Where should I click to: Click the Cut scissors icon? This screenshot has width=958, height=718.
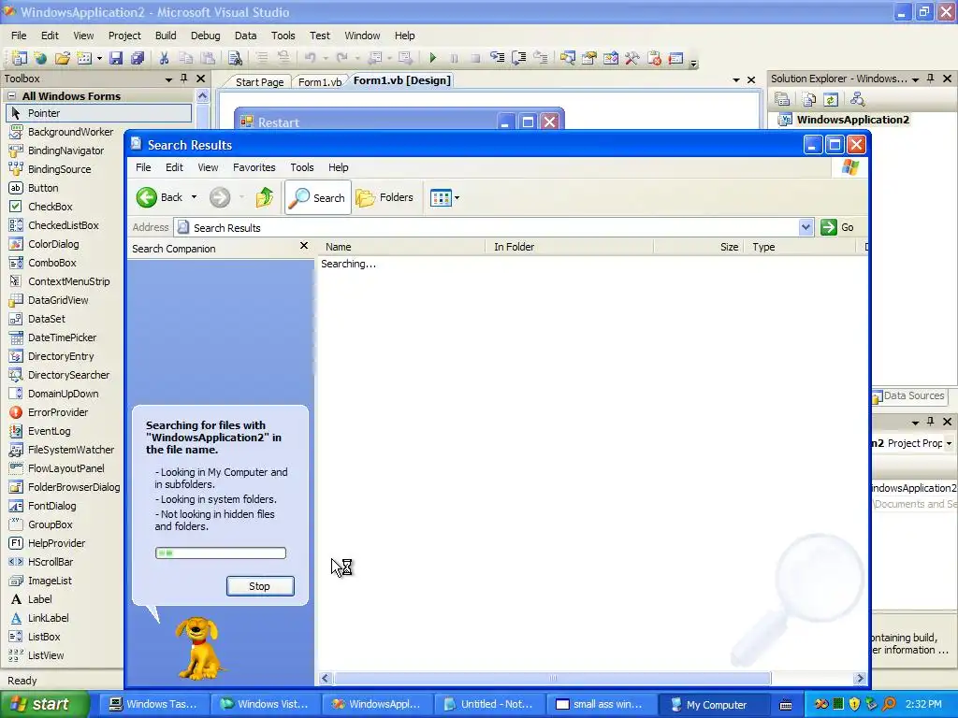164,58
